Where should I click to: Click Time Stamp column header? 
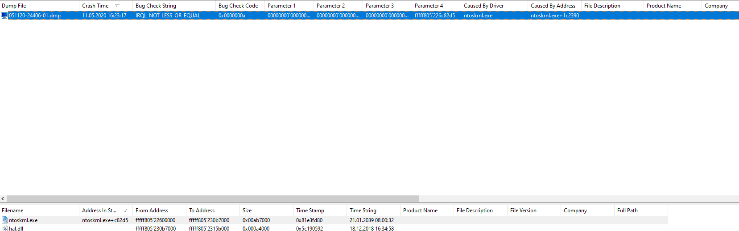coord(320,211)
